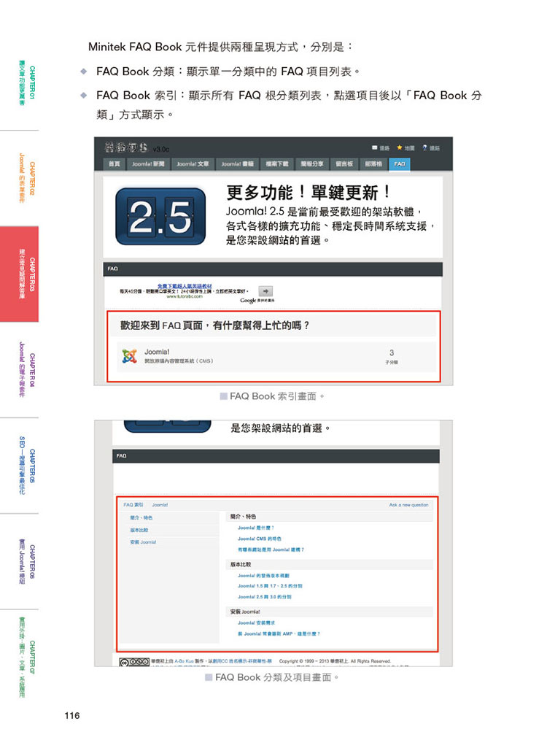Viewport: 547px width, 740px height.
Task: Open the 簡報分享 navigation tab
Action: tap(312, 163)
